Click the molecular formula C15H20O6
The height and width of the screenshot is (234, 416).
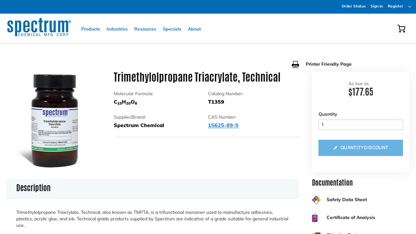click(125, 102)
